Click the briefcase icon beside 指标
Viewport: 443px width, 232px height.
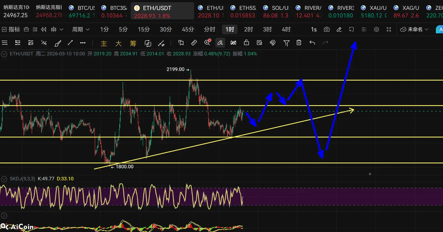coord(26,29)
